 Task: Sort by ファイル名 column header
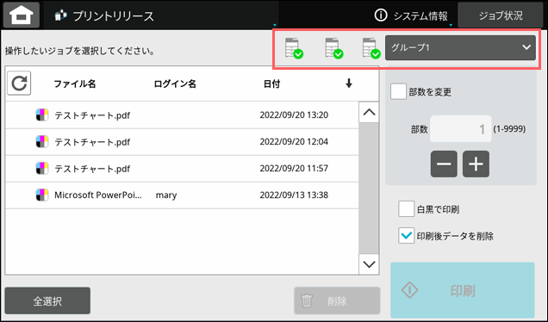(74, 84)
